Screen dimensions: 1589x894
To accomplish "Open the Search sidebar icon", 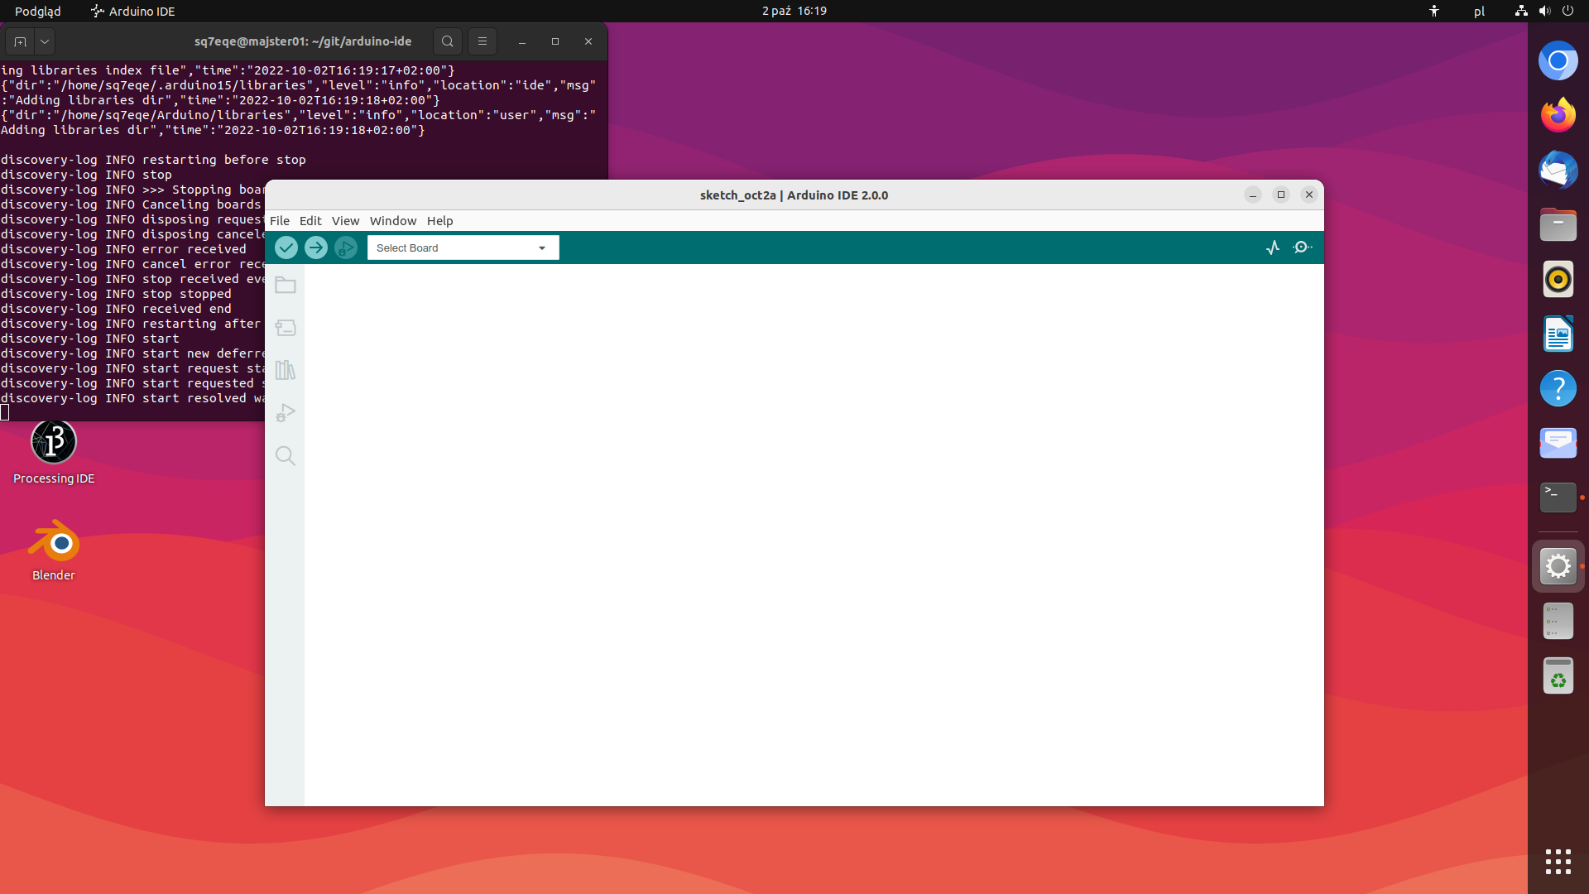I will click(286, 456).
